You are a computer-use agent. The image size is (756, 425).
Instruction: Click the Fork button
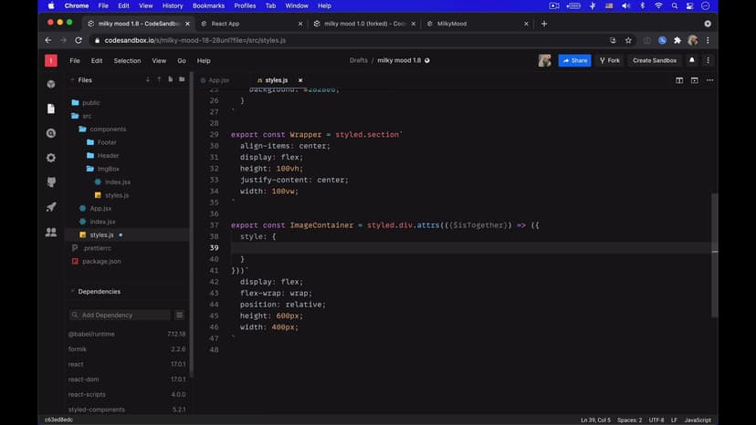point(611,60)
